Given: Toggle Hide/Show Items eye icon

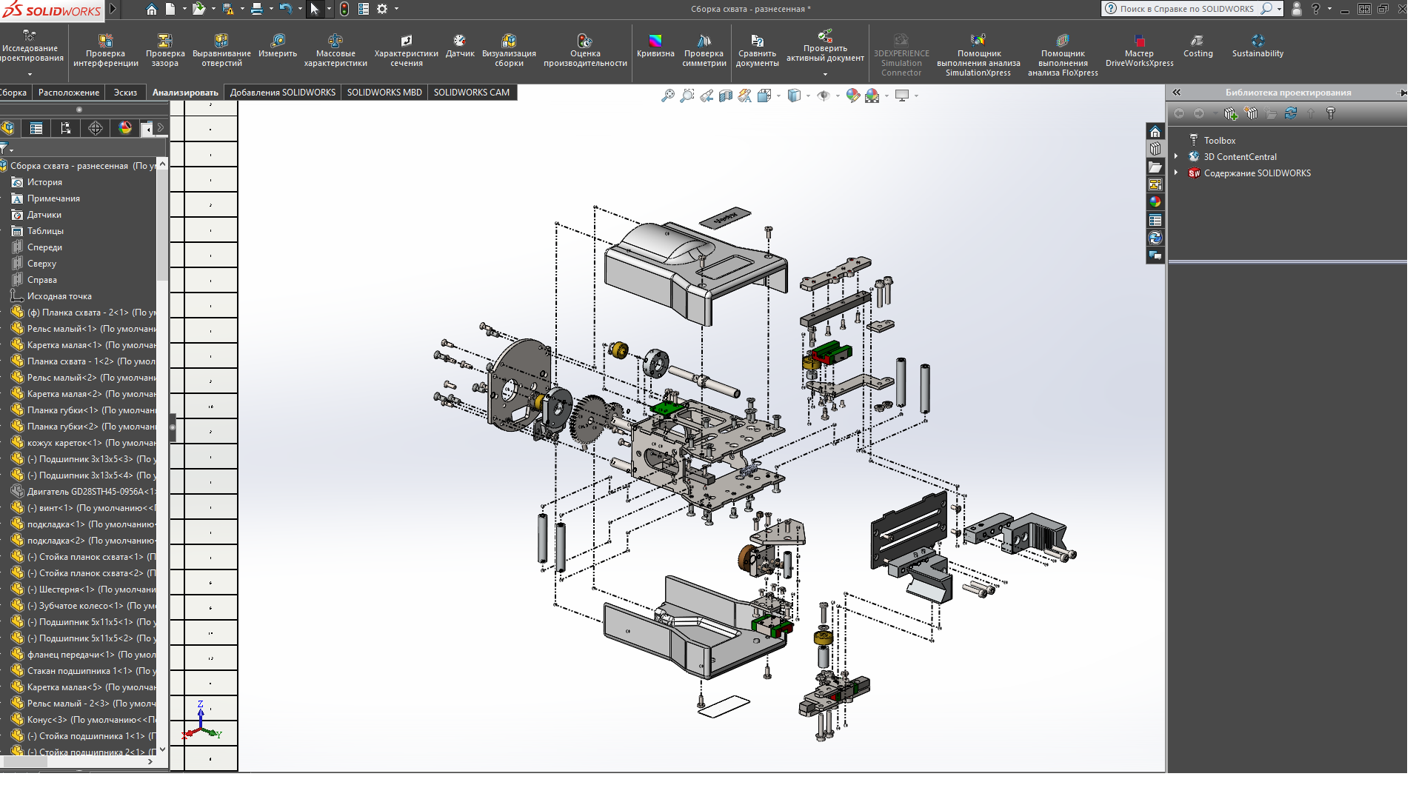Looking at the screenshot, I should point(823,96).
